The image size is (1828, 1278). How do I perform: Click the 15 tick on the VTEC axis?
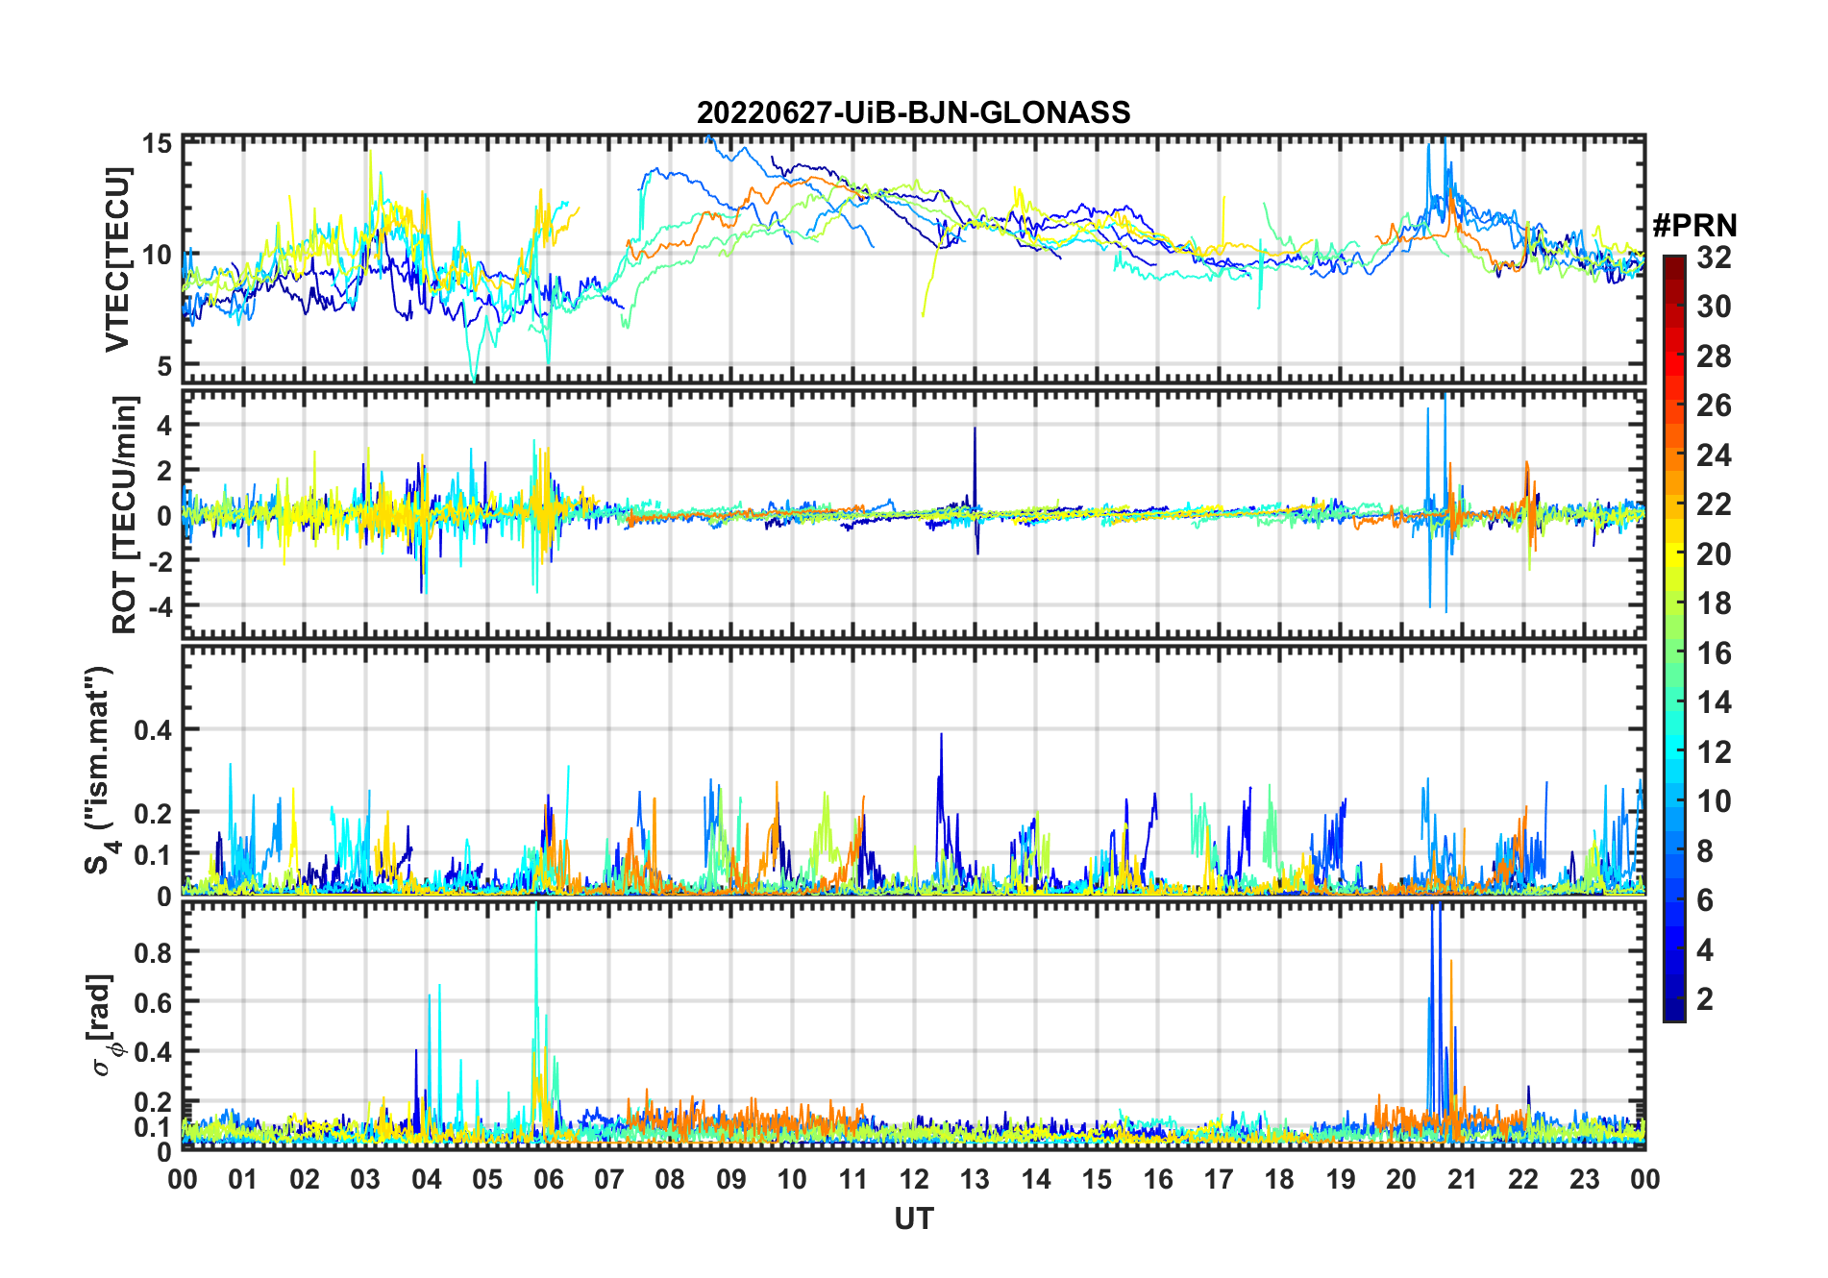tap(158, 144)
